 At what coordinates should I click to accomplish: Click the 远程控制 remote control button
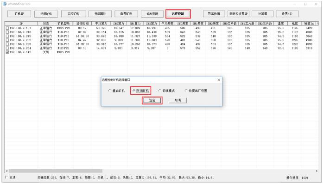pos(178,14)
